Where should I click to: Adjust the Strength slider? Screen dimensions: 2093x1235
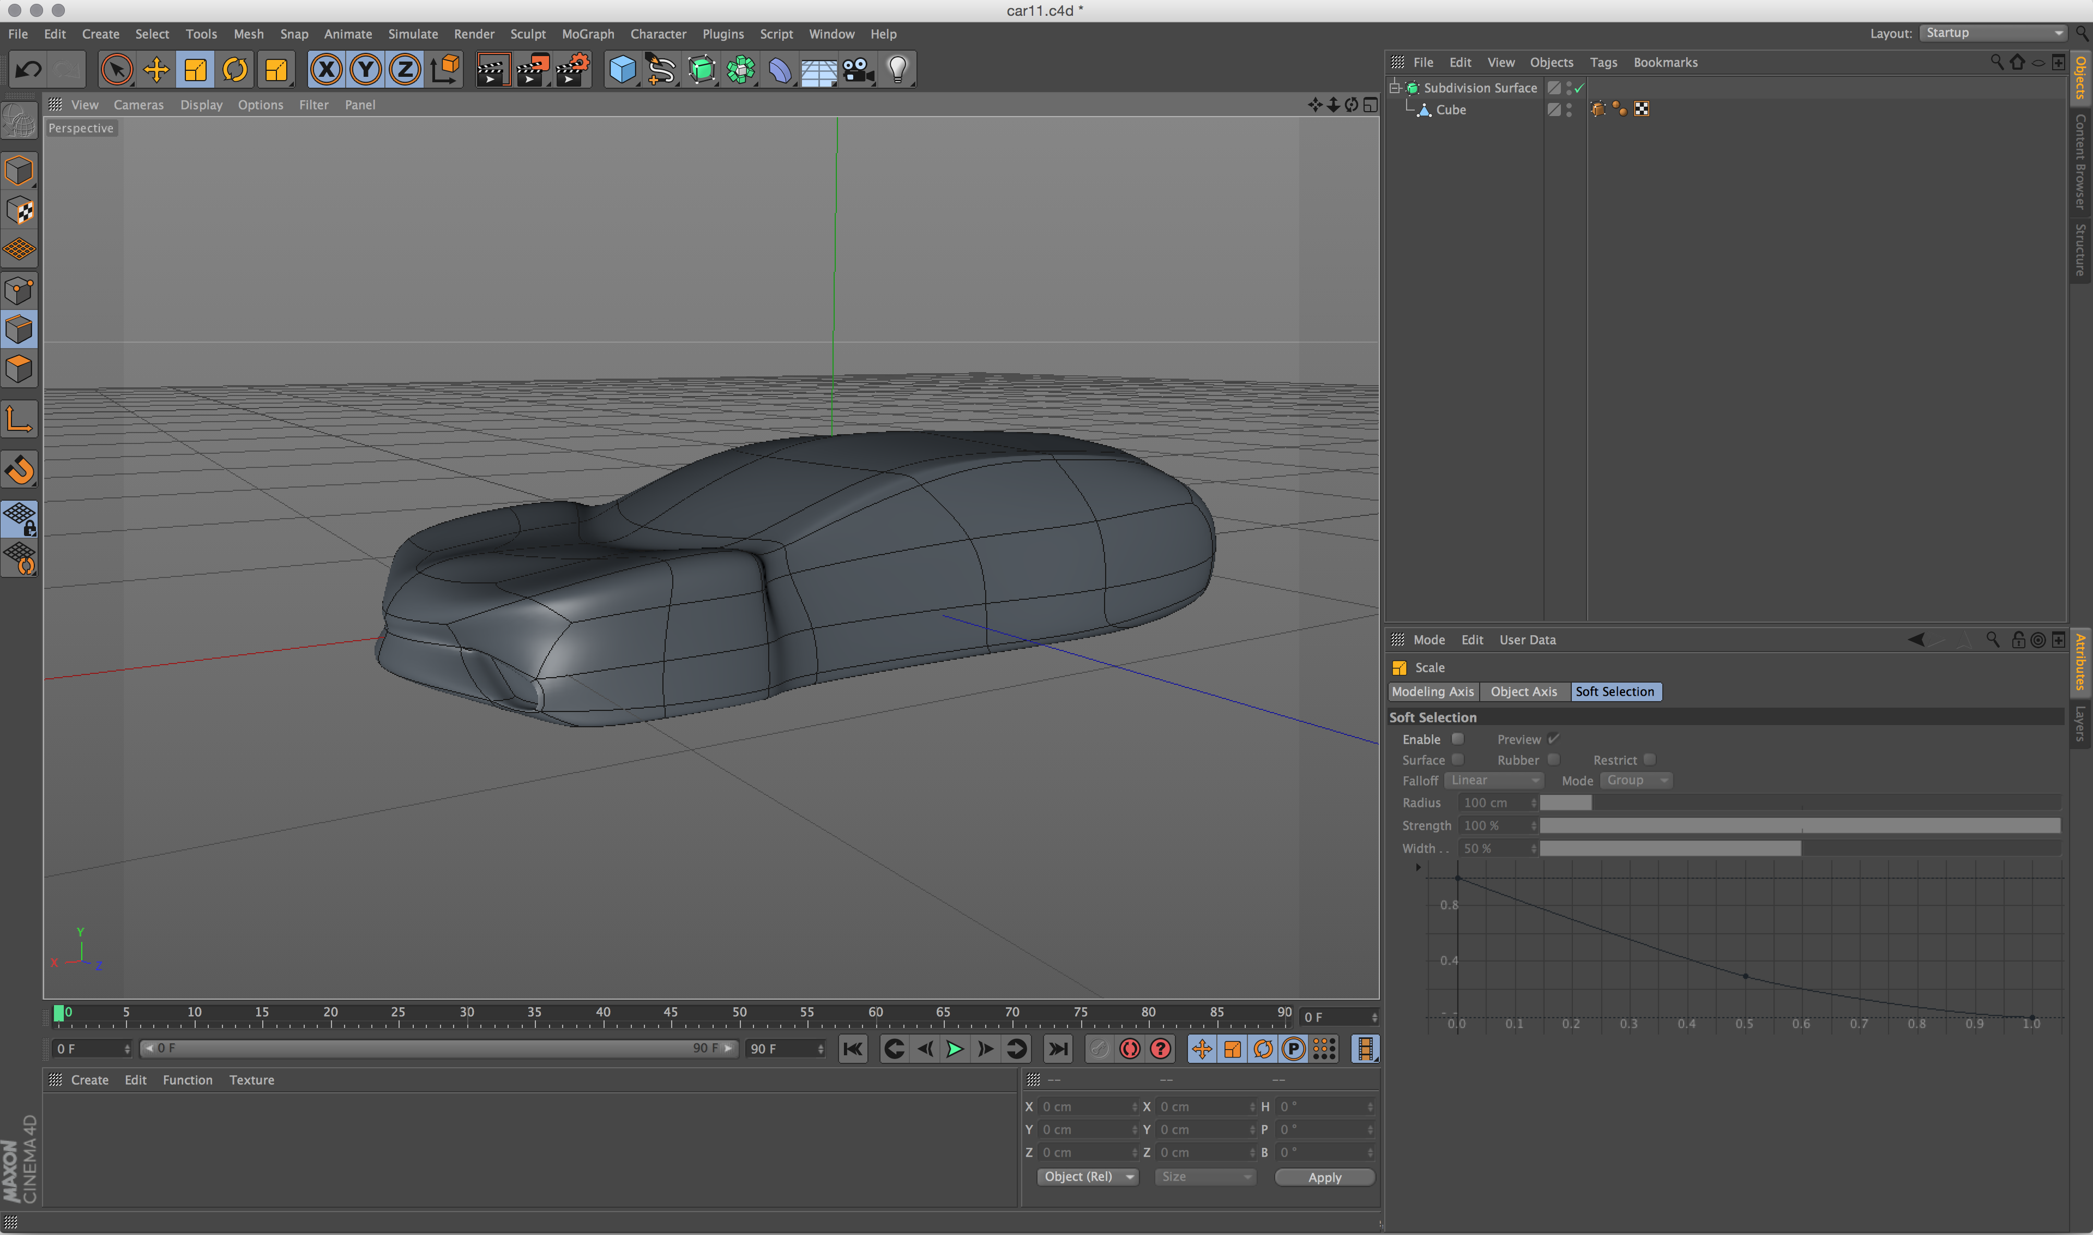[x=1801, y=825]
